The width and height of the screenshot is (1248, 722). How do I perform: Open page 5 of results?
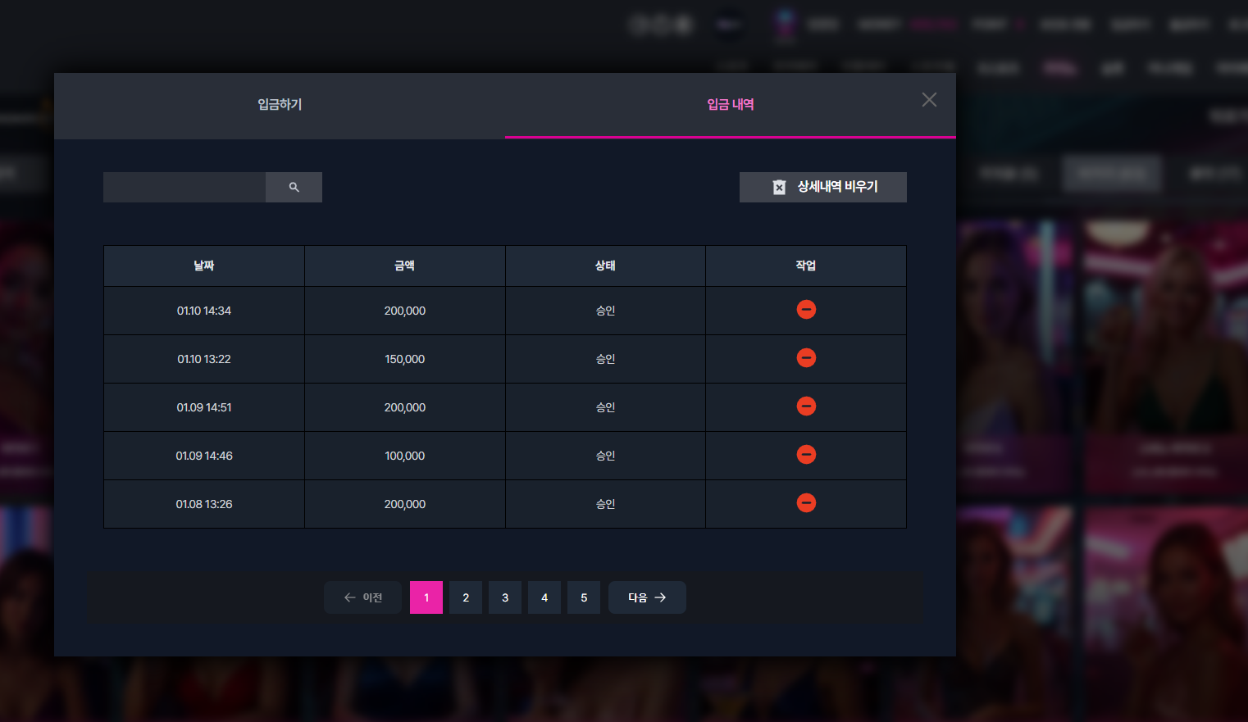[x=584, y=597]
